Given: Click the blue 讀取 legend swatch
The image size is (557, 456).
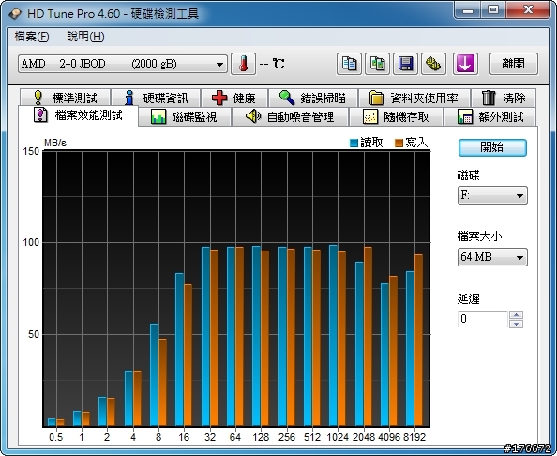Looking at the screenshot, I should coord(354,143).
